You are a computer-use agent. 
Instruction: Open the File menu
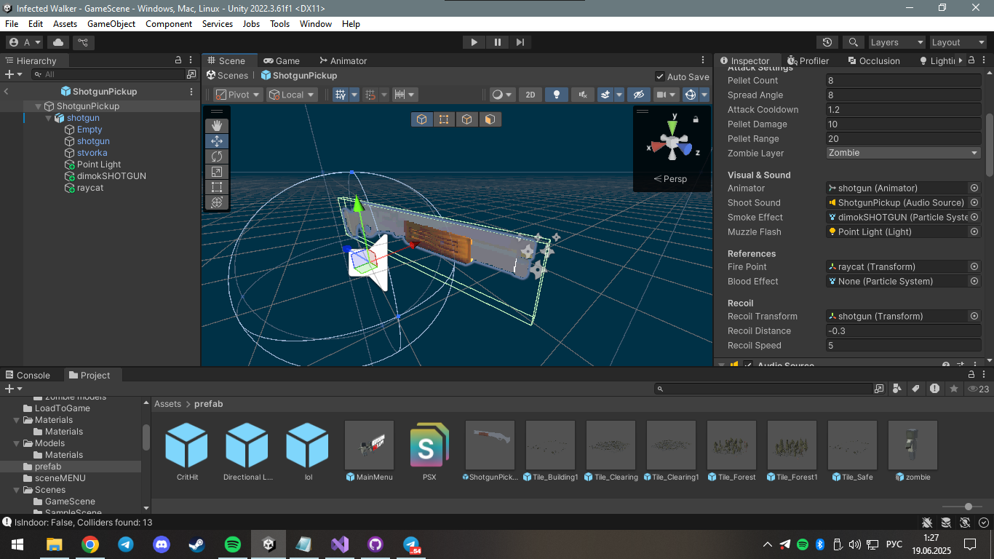click(12, 23)
